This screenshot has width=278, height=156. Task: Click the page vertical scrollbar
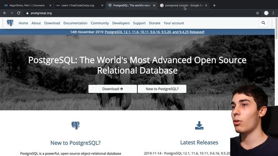tap(276, 28)
